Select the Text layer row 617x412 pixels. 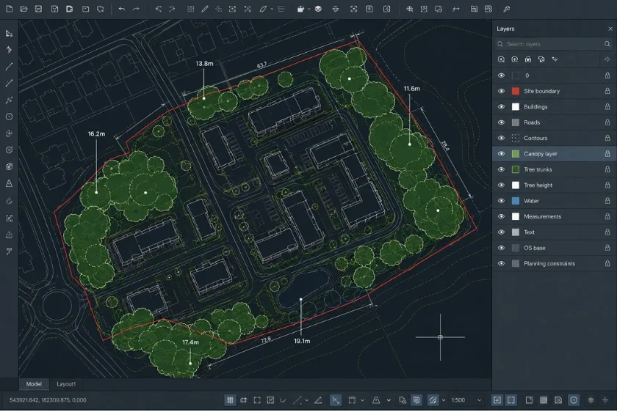[x=554, y=232]
